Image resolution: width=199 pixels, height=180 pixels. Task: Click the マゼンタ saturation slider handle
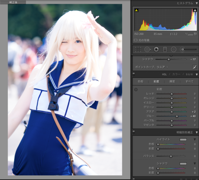tap(171, 125)
